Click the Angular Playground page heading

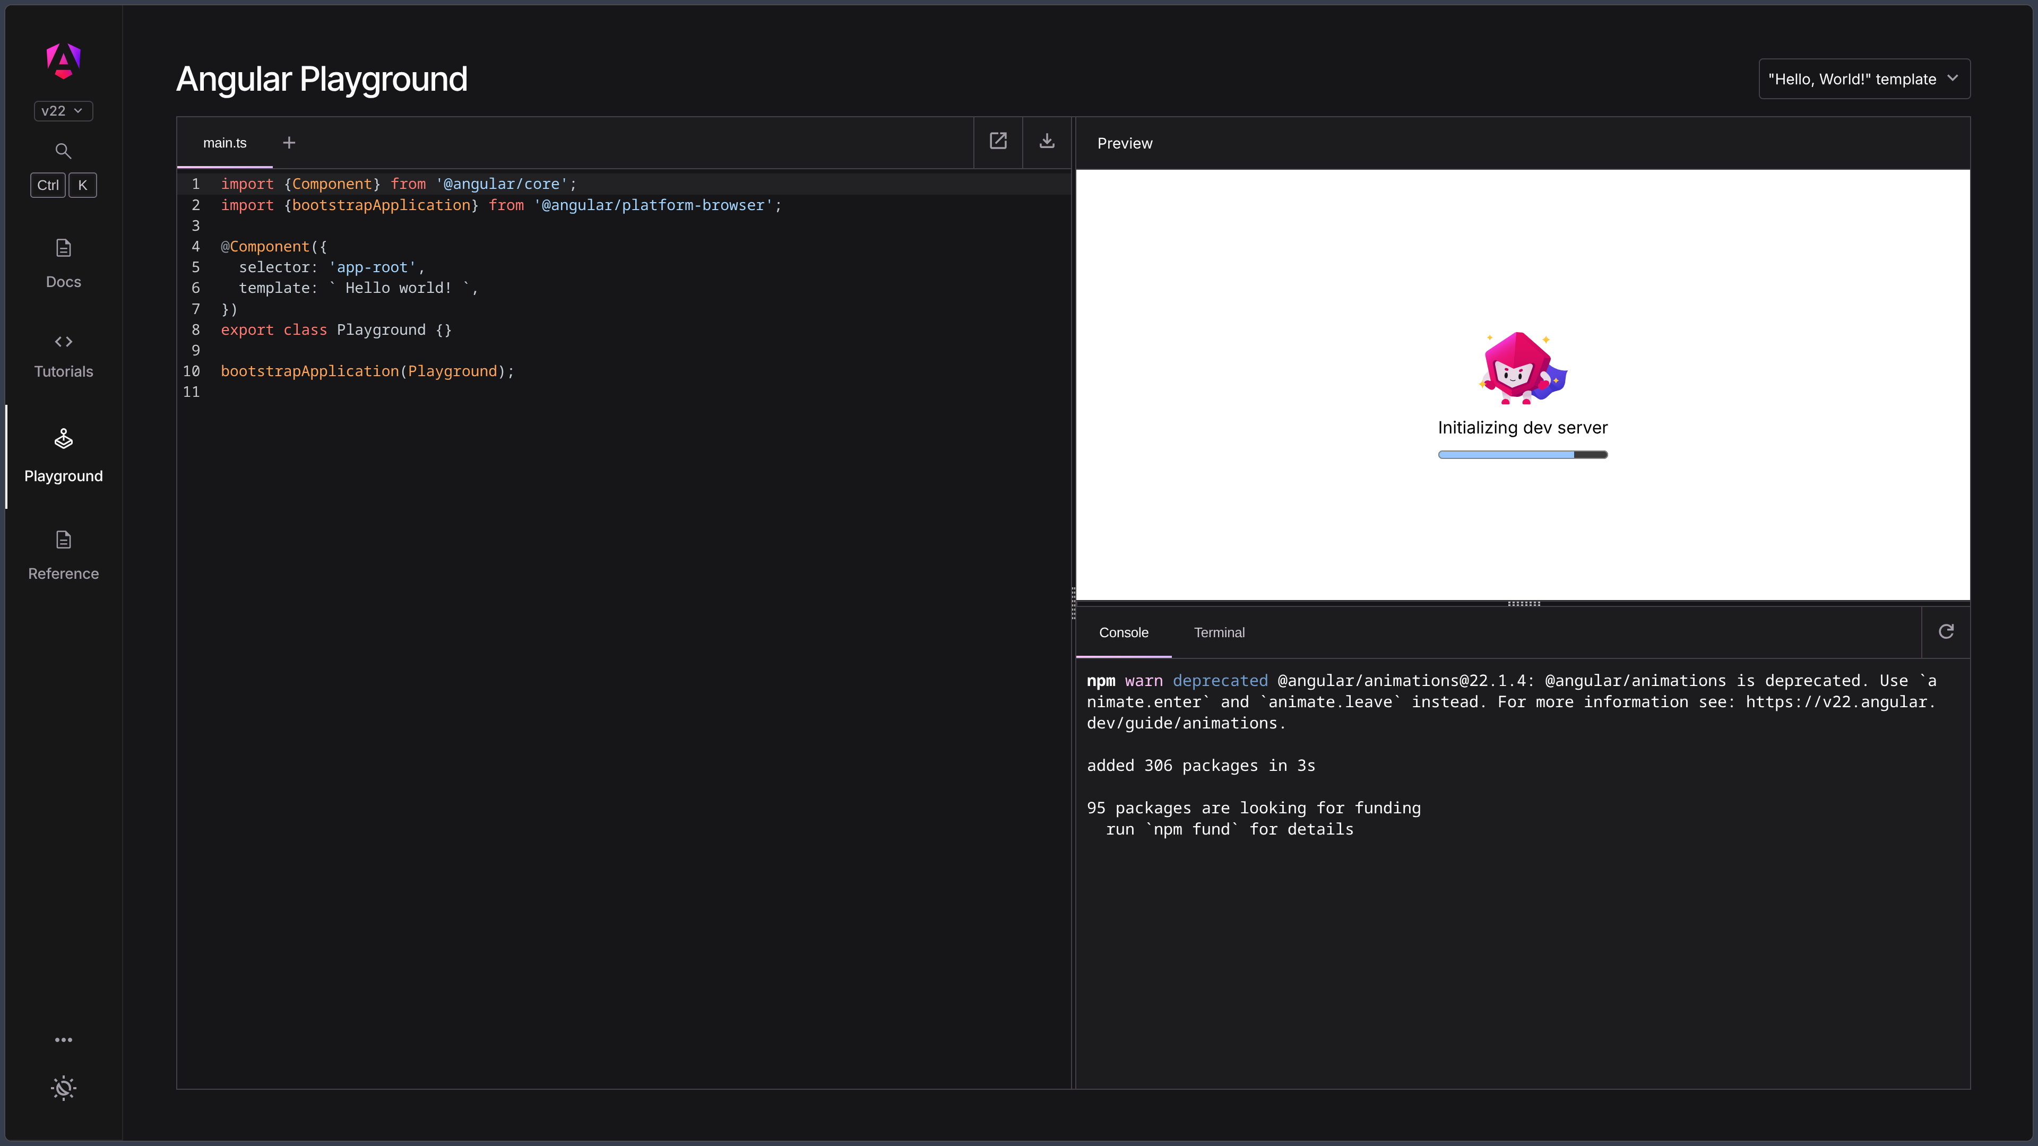click(x=322, y=79)
